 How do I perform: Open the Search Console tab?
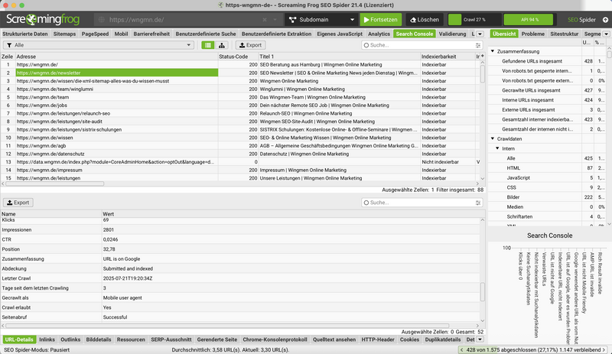(x=414, y=34)
